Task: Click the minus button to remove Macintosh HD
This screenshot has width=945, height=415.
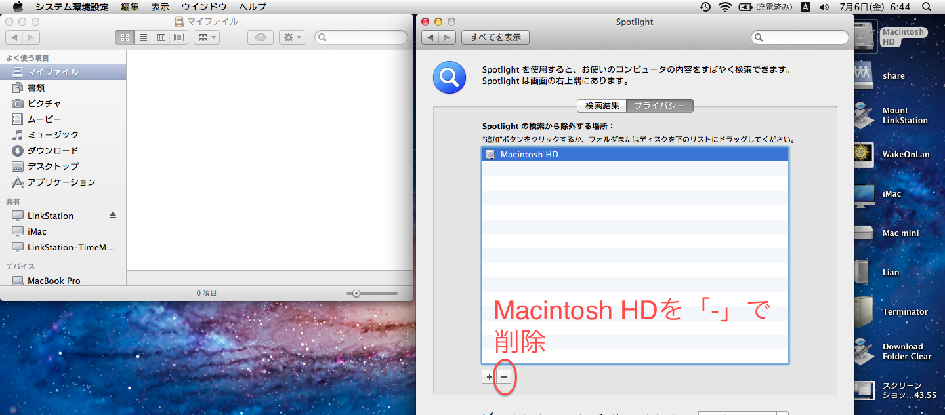Action: (x=504, y=377)
